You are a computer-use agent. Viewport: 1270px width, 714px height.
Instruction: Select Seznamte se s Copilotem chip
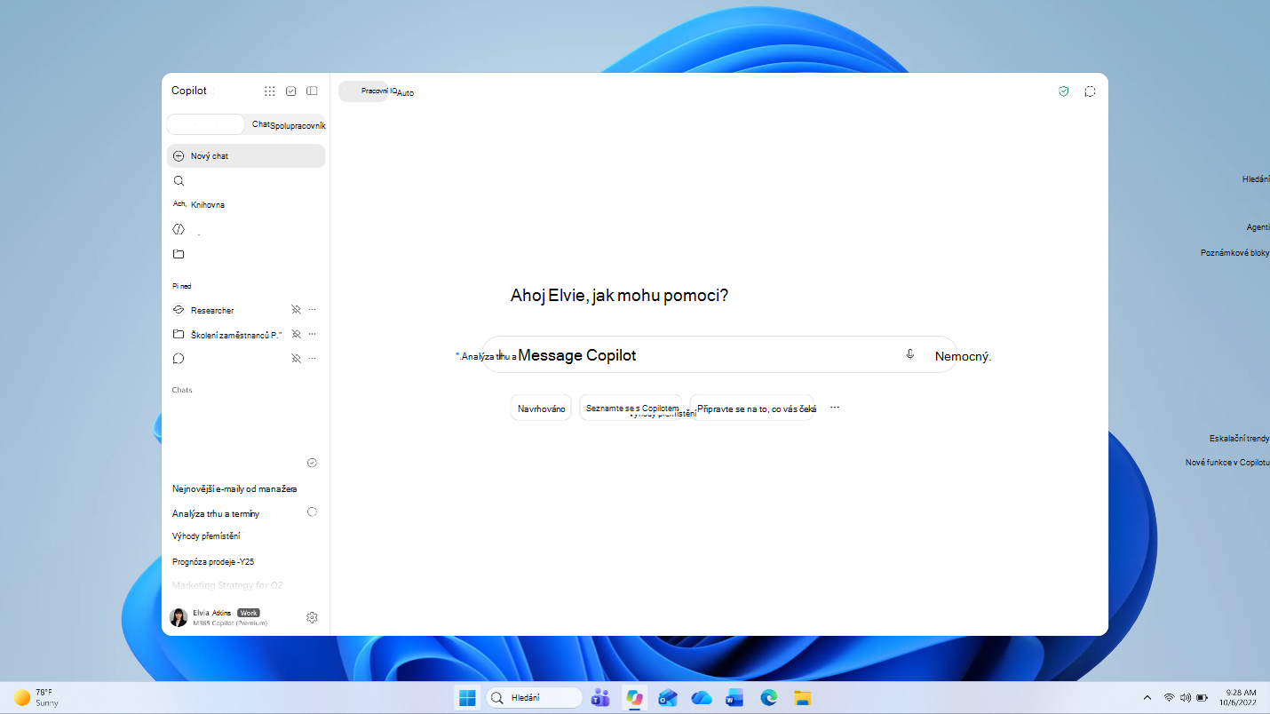click(631, 408)
